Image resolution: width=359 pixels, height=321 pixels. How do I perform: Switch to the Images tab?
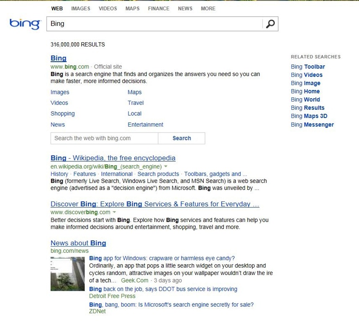(80, 8)
